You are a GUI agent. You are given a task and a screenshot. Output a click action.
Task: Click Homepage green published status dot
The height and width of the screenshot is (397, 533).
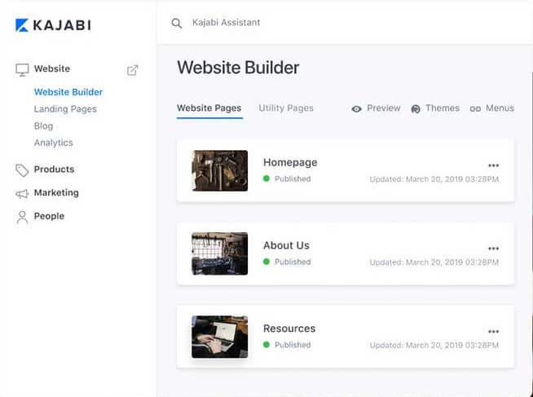coord(266,179)
